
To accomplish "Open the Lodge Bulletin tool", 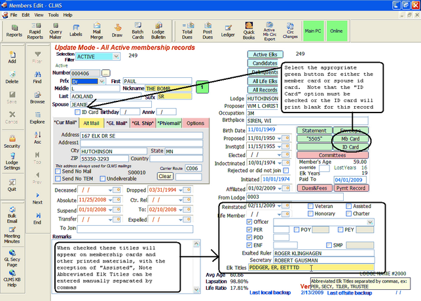I will coord(158,30).
